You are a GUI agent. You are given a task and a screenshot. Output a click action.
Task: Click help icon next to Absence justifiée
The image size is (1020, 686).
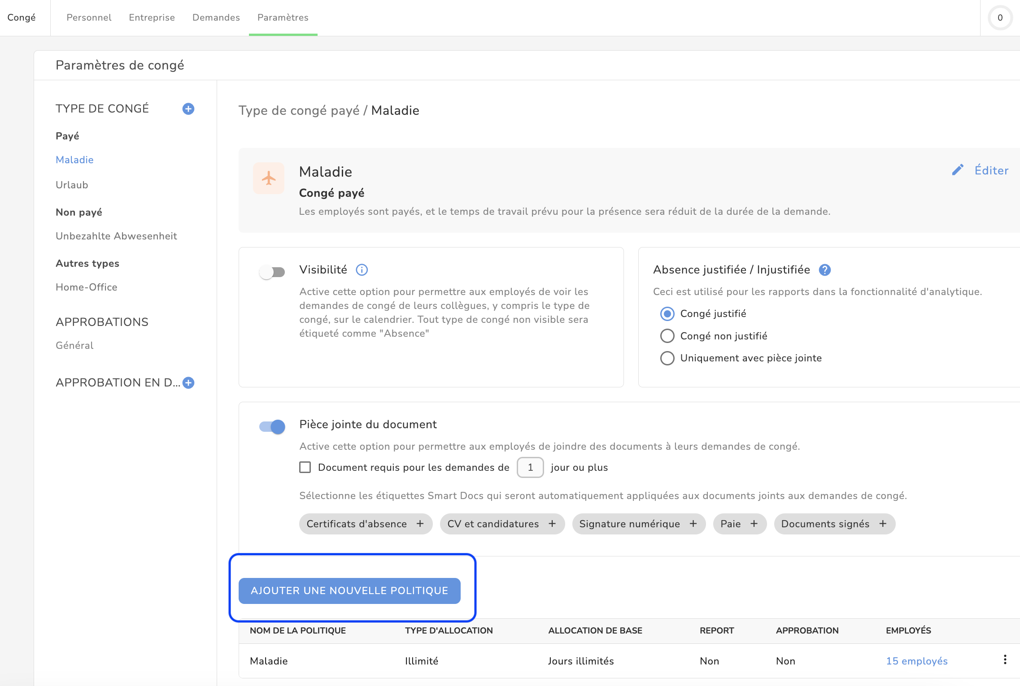pos(824,270)
